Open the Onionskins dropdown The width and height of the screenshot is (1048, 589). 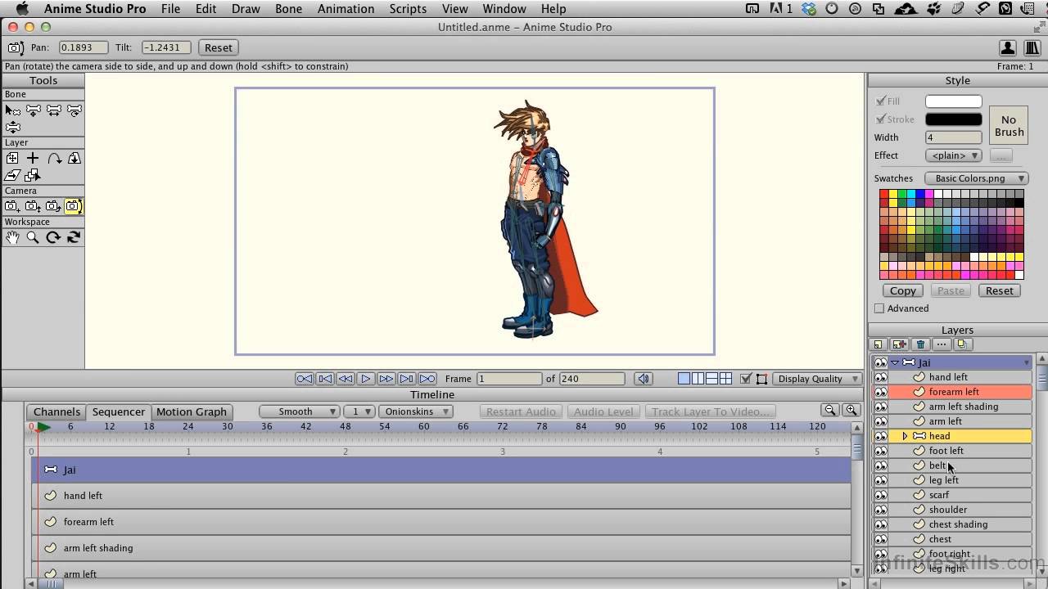[416, 411]
